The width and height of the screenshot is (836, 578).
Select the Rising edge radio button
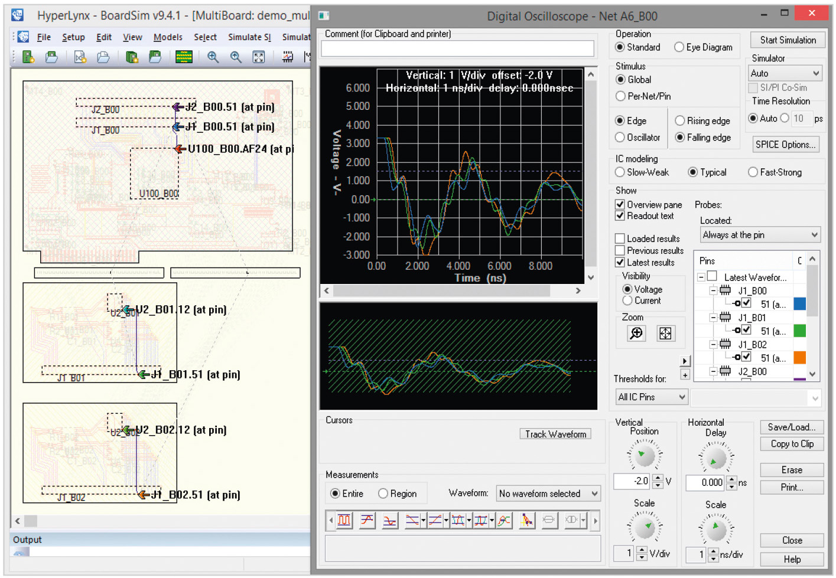click(680, 121)
